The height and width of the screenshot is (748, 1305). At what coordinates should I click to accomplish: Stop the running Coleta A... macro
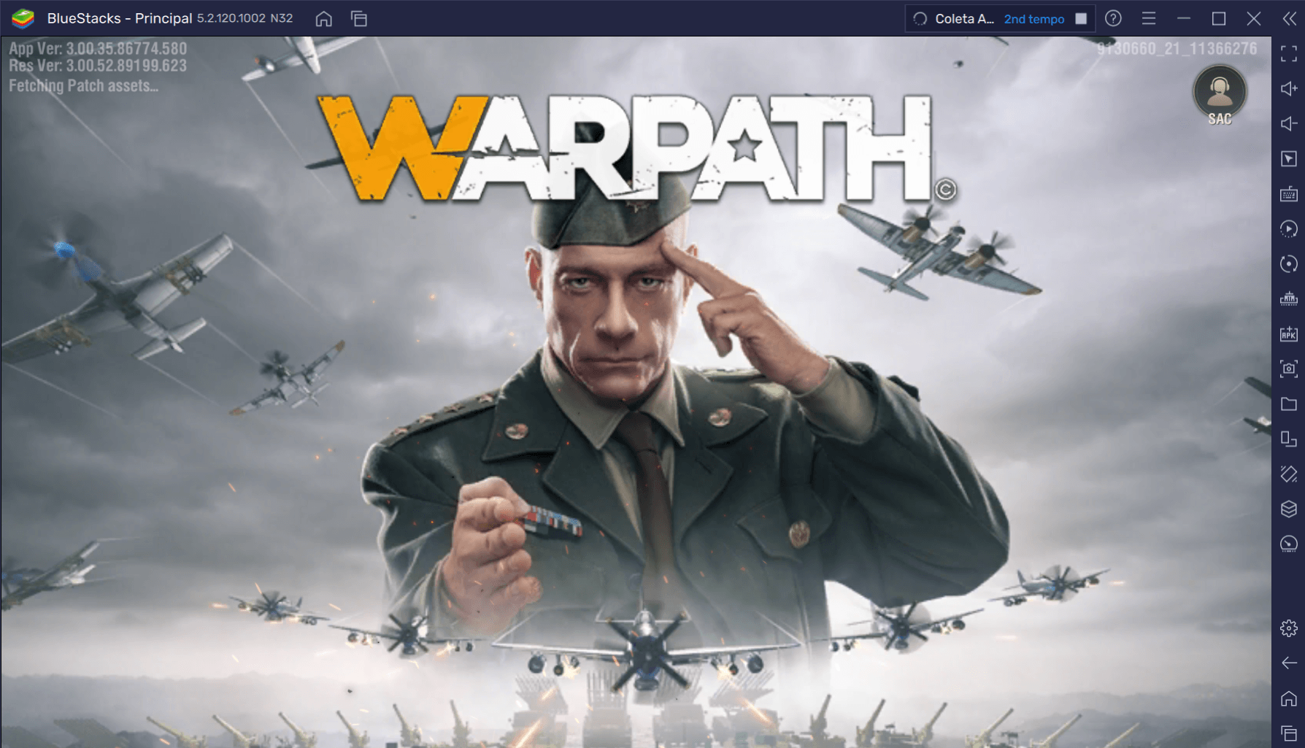(1081, 19)
